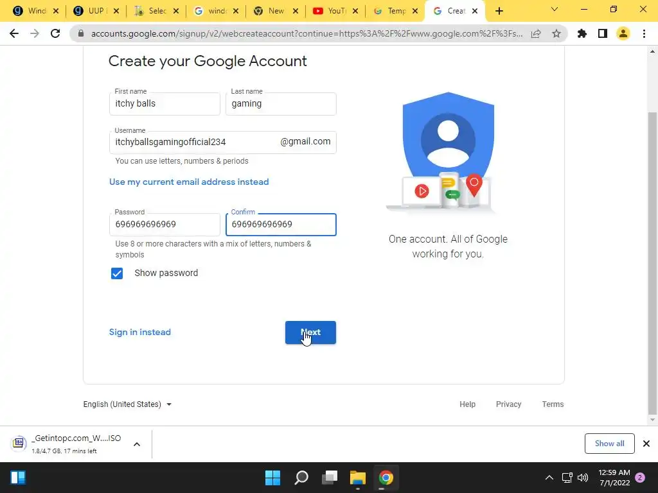The image size is (658, 493).
Task: Open the Chrome profile avatar
Action: tap(623, 33)
